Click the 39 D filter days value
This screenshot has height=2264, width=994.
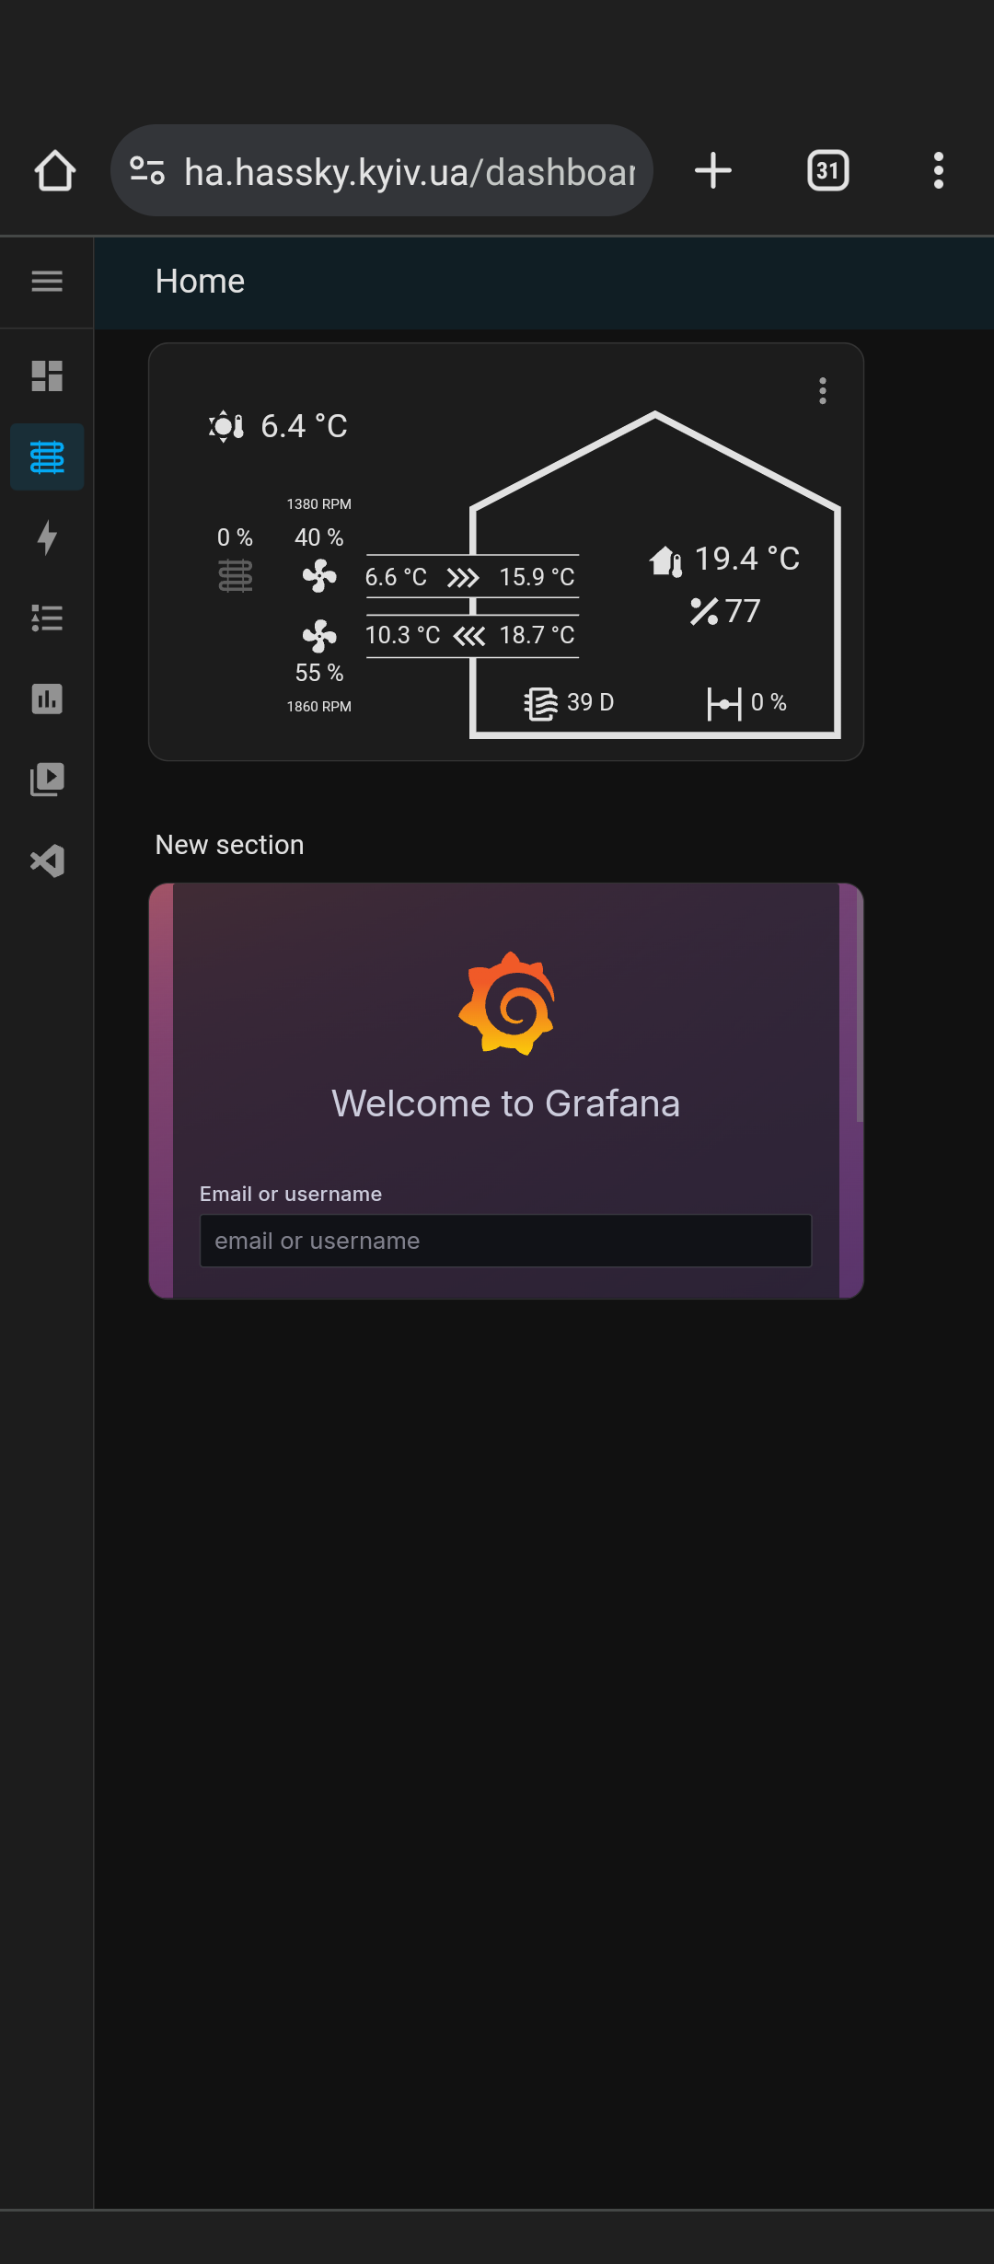pyautogui.click(x=591, y=702)
